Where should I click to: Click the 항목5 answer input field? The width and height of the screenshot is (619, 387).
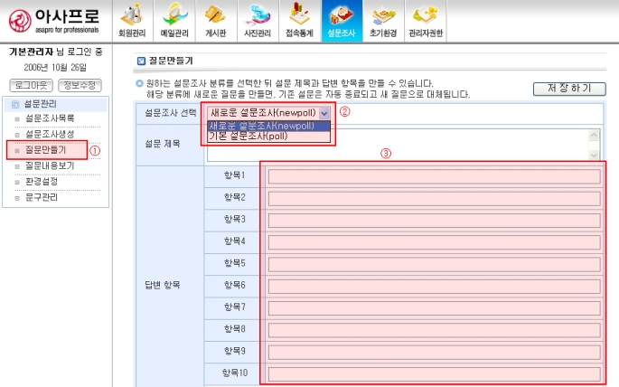click(434, 263)
